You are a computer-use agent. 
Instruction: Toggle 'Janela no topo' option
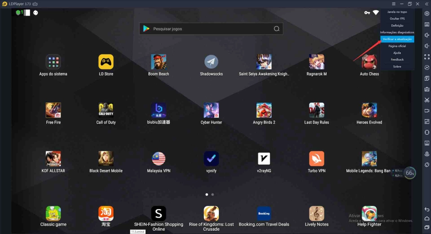[x=397, y=12]
